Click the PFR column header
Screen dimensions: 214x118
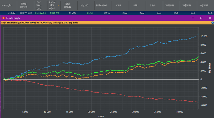coord(137,5)
